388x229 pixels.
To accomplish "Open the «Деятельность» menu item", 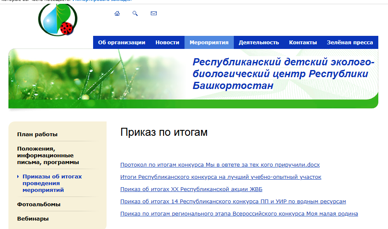I will coord(259,42).
